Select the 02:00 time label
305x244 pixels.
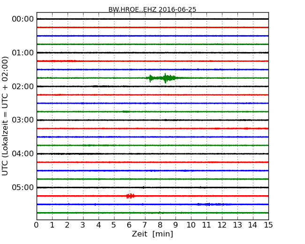pos(23,86)
